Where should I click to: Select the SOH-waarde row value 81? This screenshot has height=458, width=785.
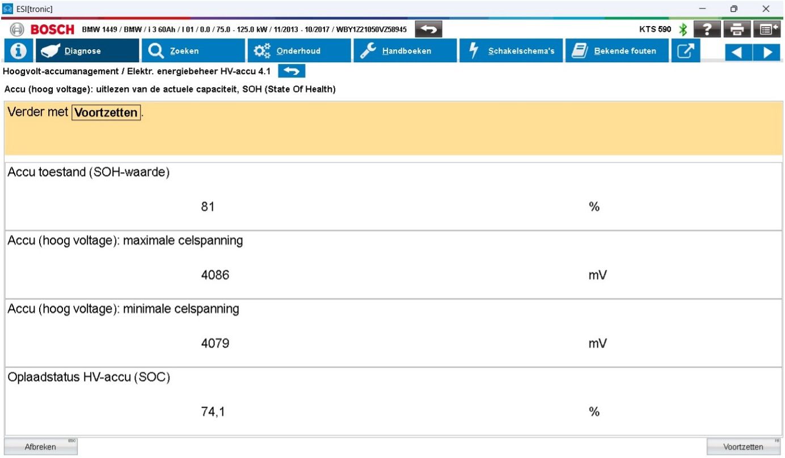point(208,207)
